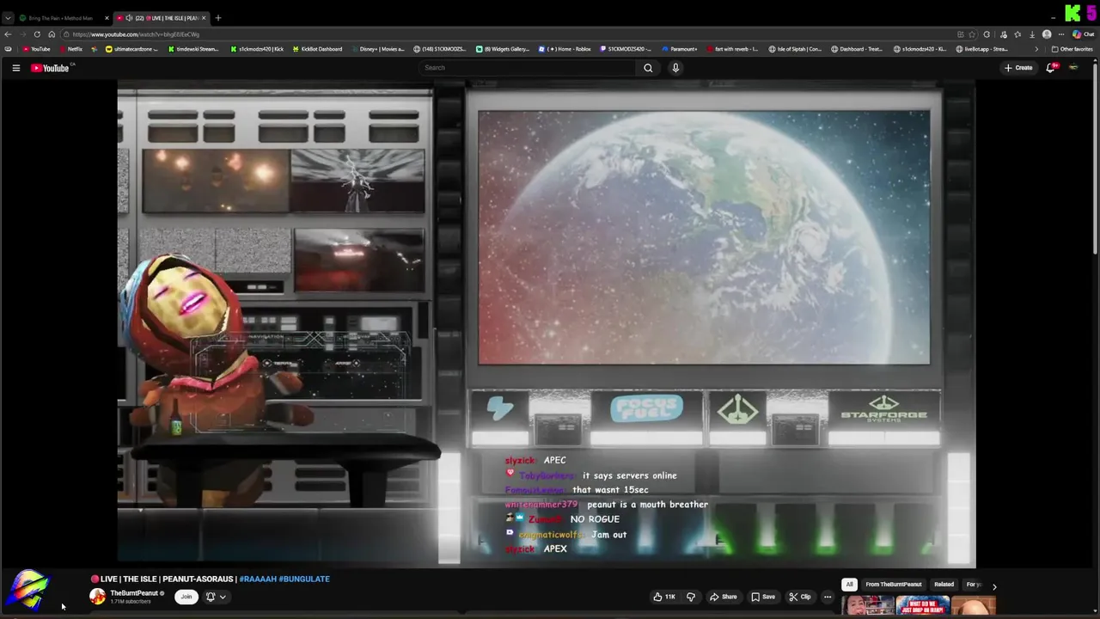Open the Netflix bookmark
Screen dimensions: 1100x619
tap(70, 49)
